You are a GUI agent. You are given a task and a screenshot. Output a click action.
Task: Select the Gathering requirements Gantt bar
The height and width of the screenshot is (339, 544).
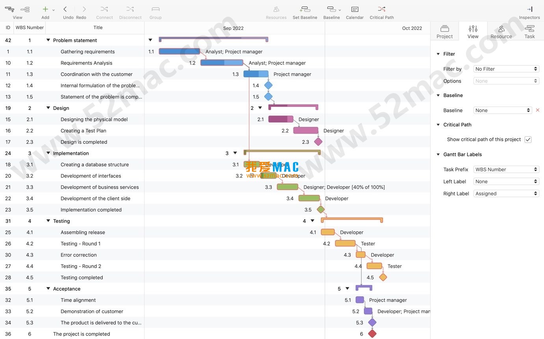tap(179, 51)
